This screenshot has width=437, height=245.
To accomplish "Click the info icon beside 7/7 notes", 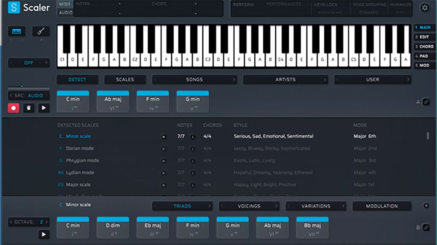I will point(192,137).
